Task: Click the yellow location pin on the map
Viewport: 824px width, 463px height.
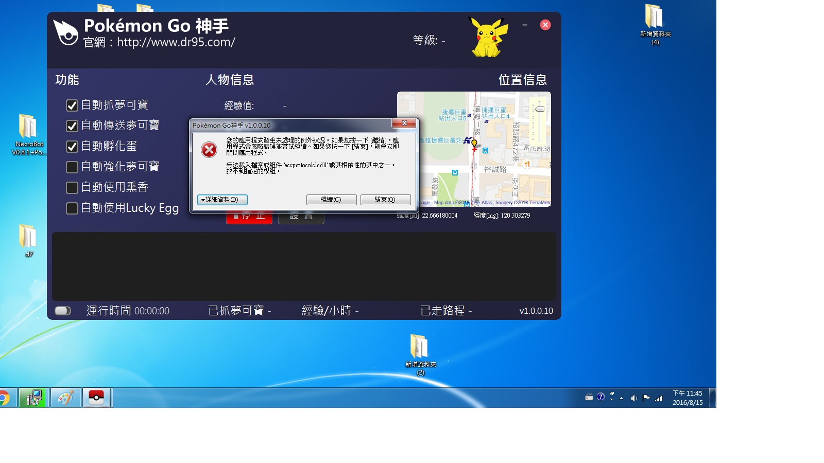Action: 474,144
